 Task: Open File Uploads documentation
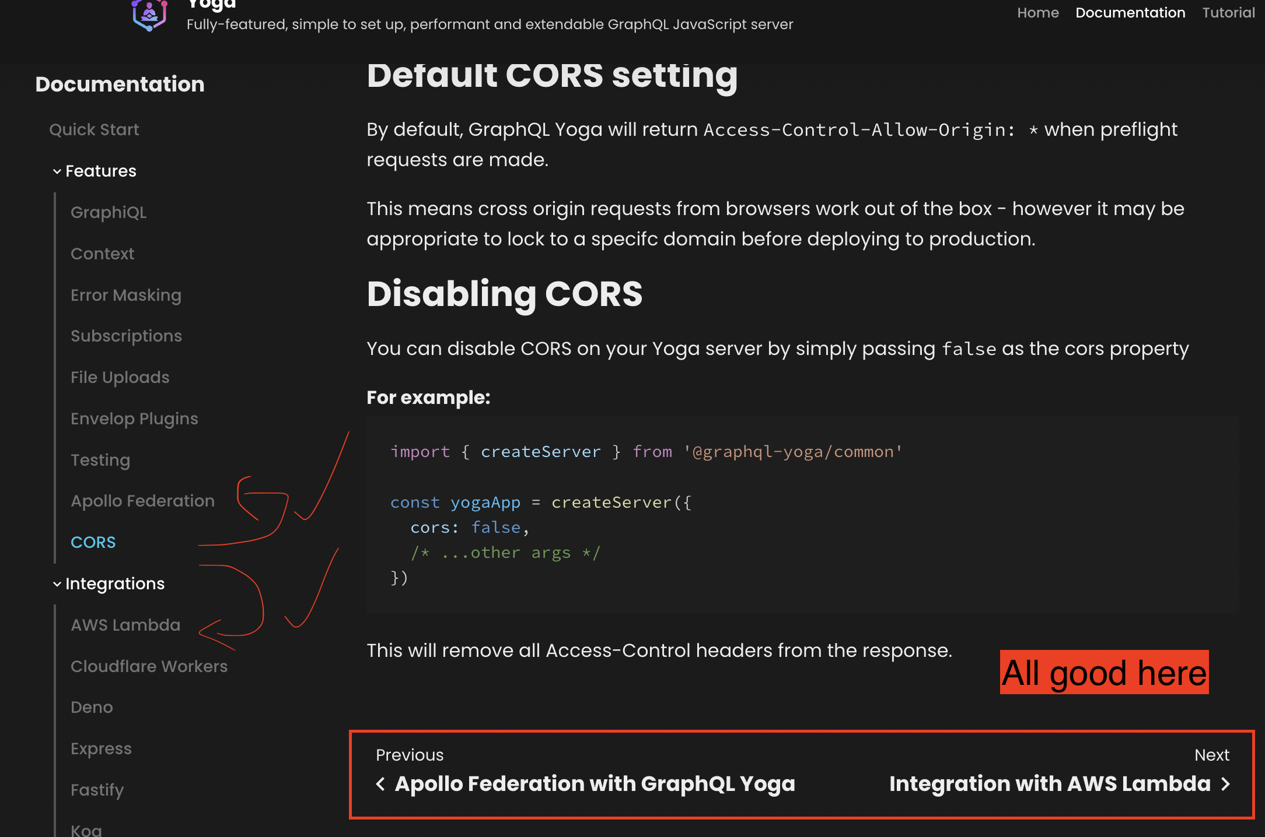click(120, 377)
